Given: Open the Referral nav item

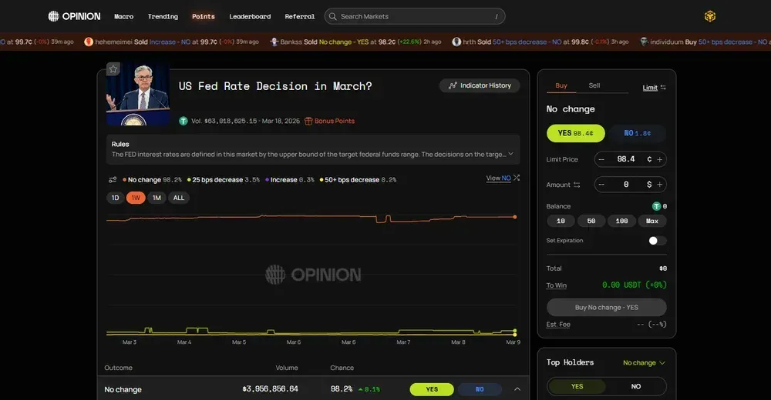Looking at the screenshot, I should 299,16.
